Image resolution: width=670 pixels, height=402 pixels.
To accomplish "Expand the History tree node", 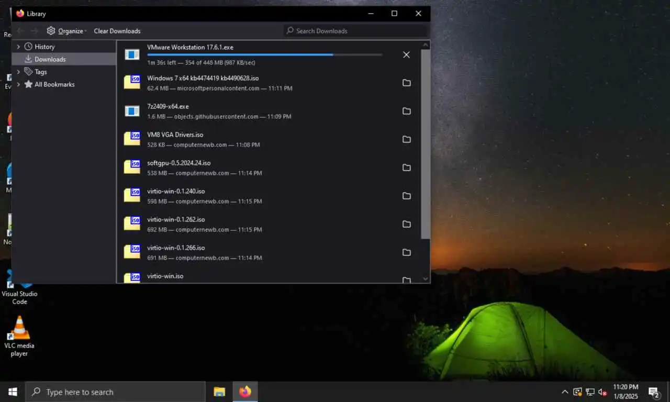I will 18,47.
